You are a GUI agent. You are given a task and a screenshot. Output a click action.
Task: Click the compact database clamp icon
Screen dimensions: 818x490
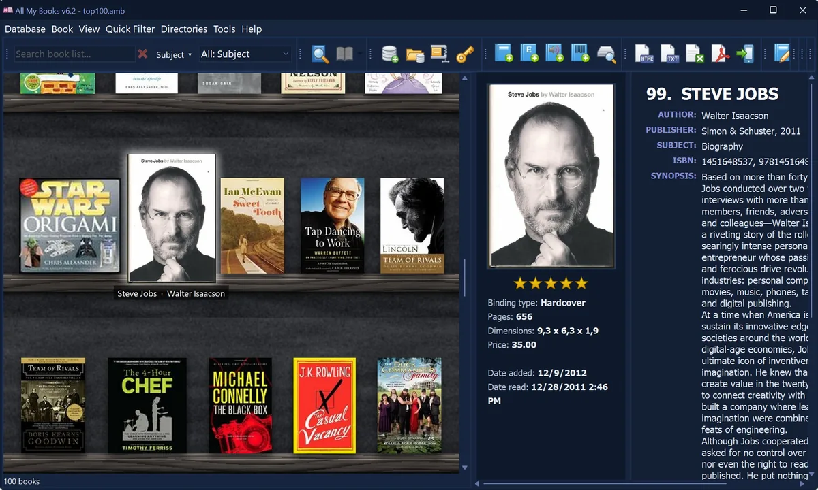440,54
